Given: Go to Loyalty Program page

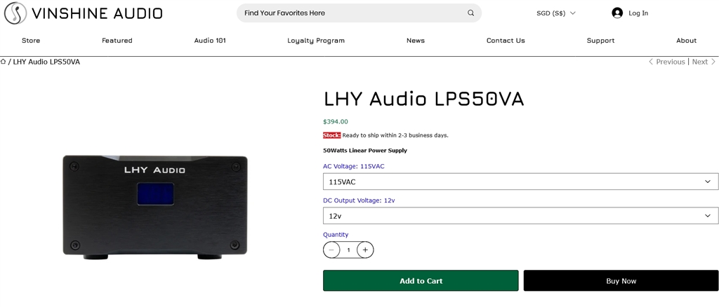Looking at the screenshot, I should click(316, 41).
